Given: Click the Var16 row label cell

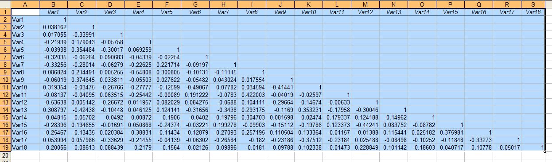Looking at the screenshot, I should click(x=25, y=132).
